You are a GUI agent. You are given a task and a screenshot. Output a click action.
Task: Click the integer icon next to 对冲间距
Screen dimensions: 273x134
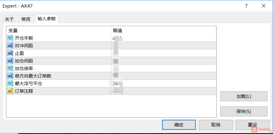tap(10, 46)
